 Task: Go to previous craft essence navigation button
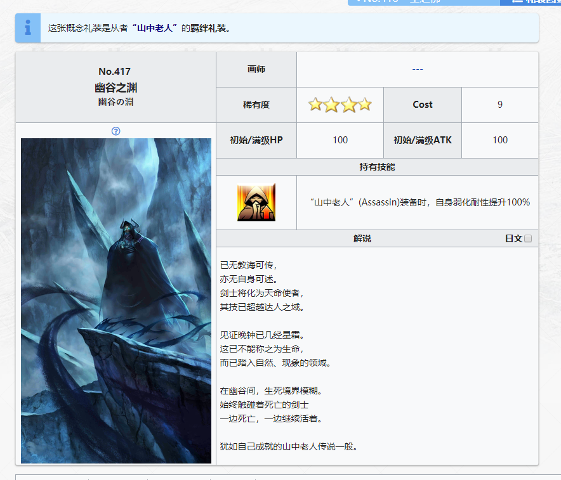(423, 2)
